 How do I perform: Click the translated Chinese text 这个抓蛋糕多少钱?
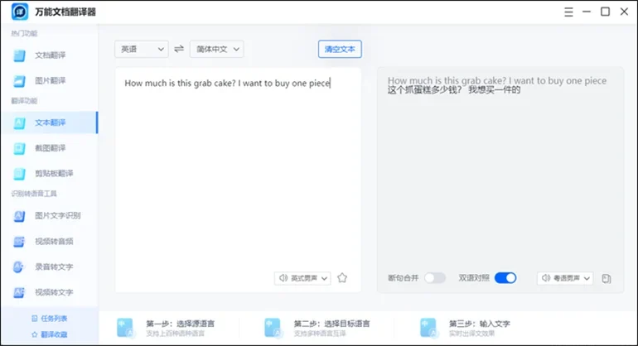[424, 90]
